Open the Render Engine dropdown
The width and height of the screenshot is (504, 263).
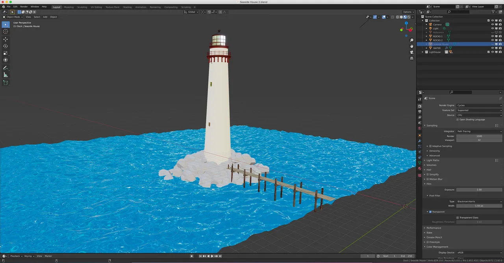[x=479, y=105]
